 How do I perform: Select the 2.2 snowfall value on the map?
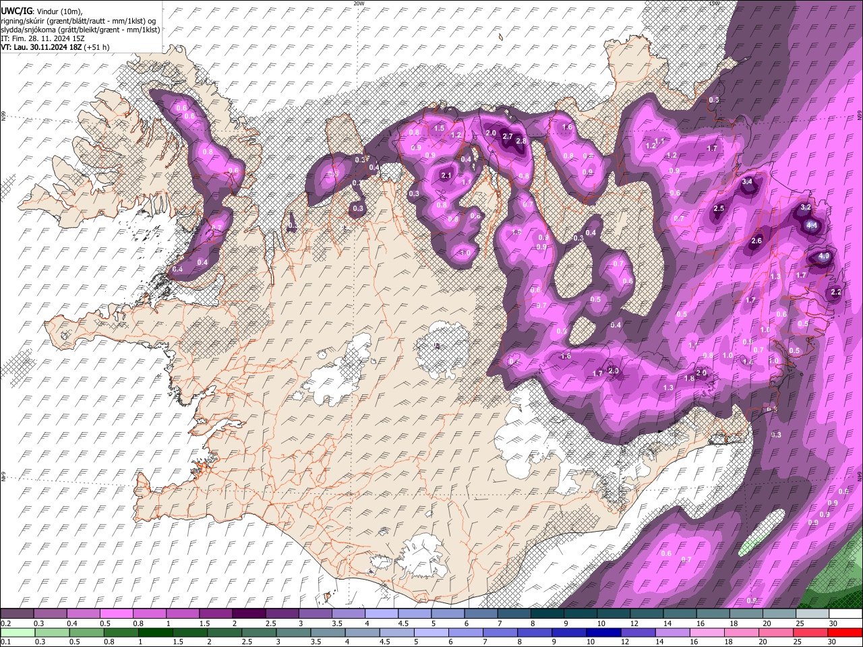(836, 292)
